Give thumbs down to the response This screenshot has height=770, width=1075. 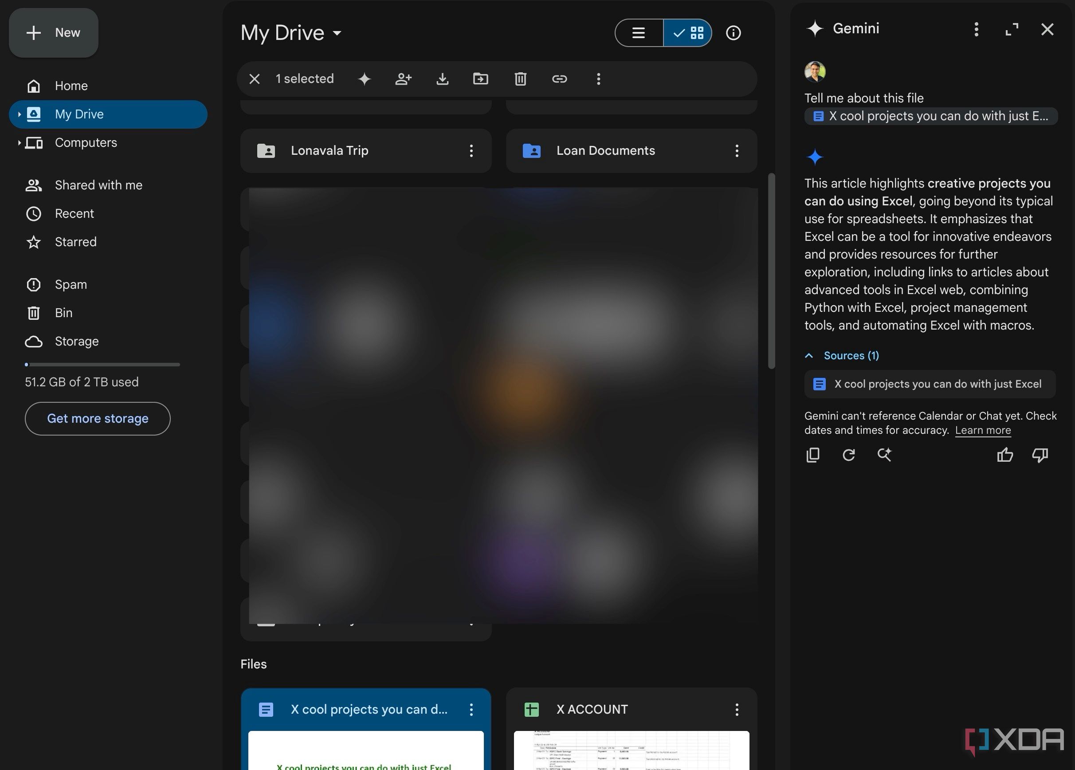(1040, 455)
